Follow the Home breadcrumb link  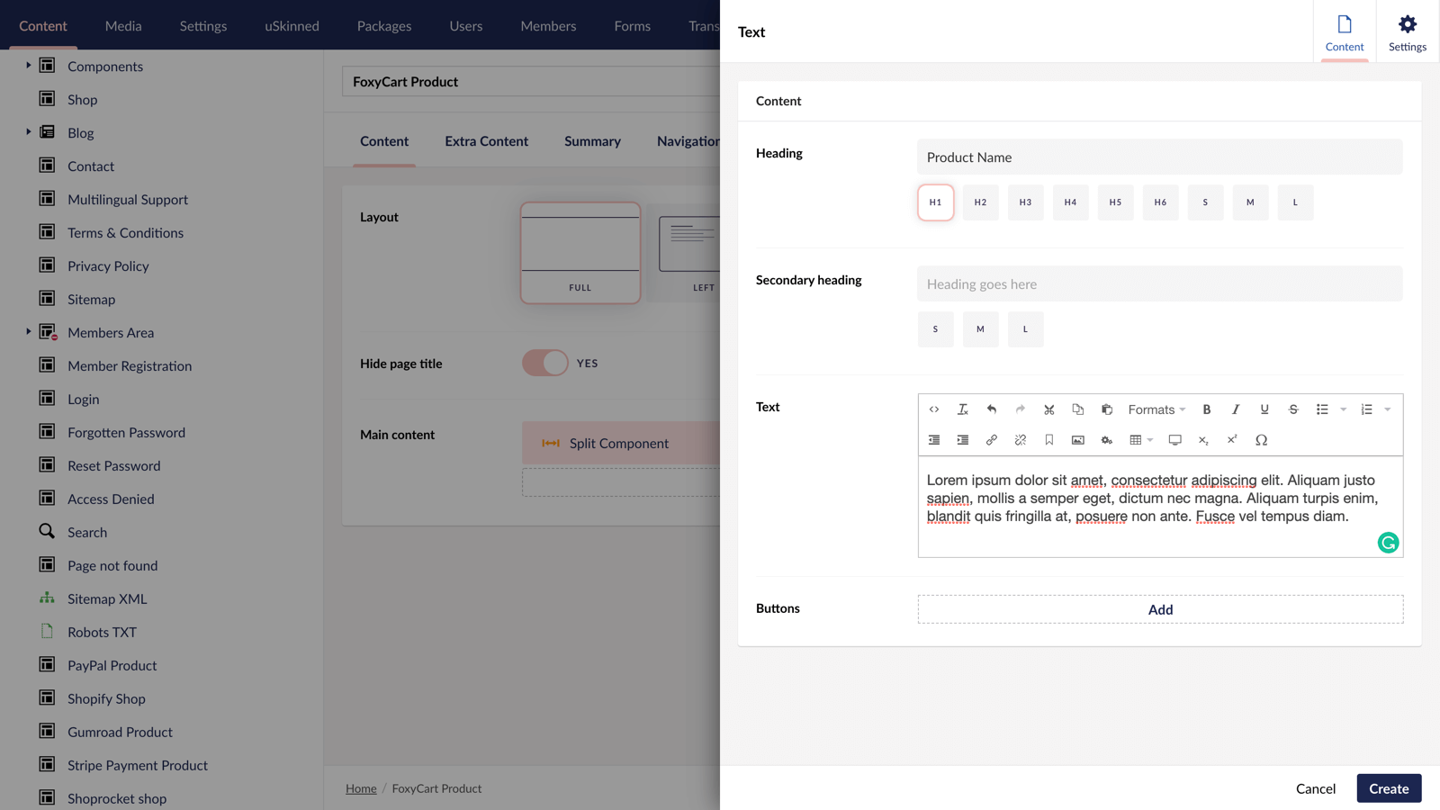[360, 787]
